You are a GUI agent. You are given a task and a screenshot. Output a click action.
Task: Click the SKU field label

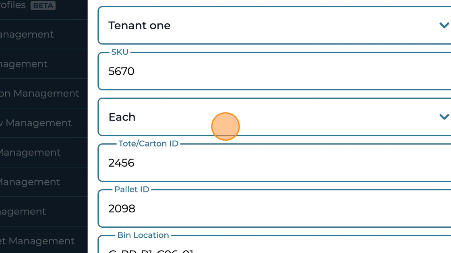coord(119,52)
